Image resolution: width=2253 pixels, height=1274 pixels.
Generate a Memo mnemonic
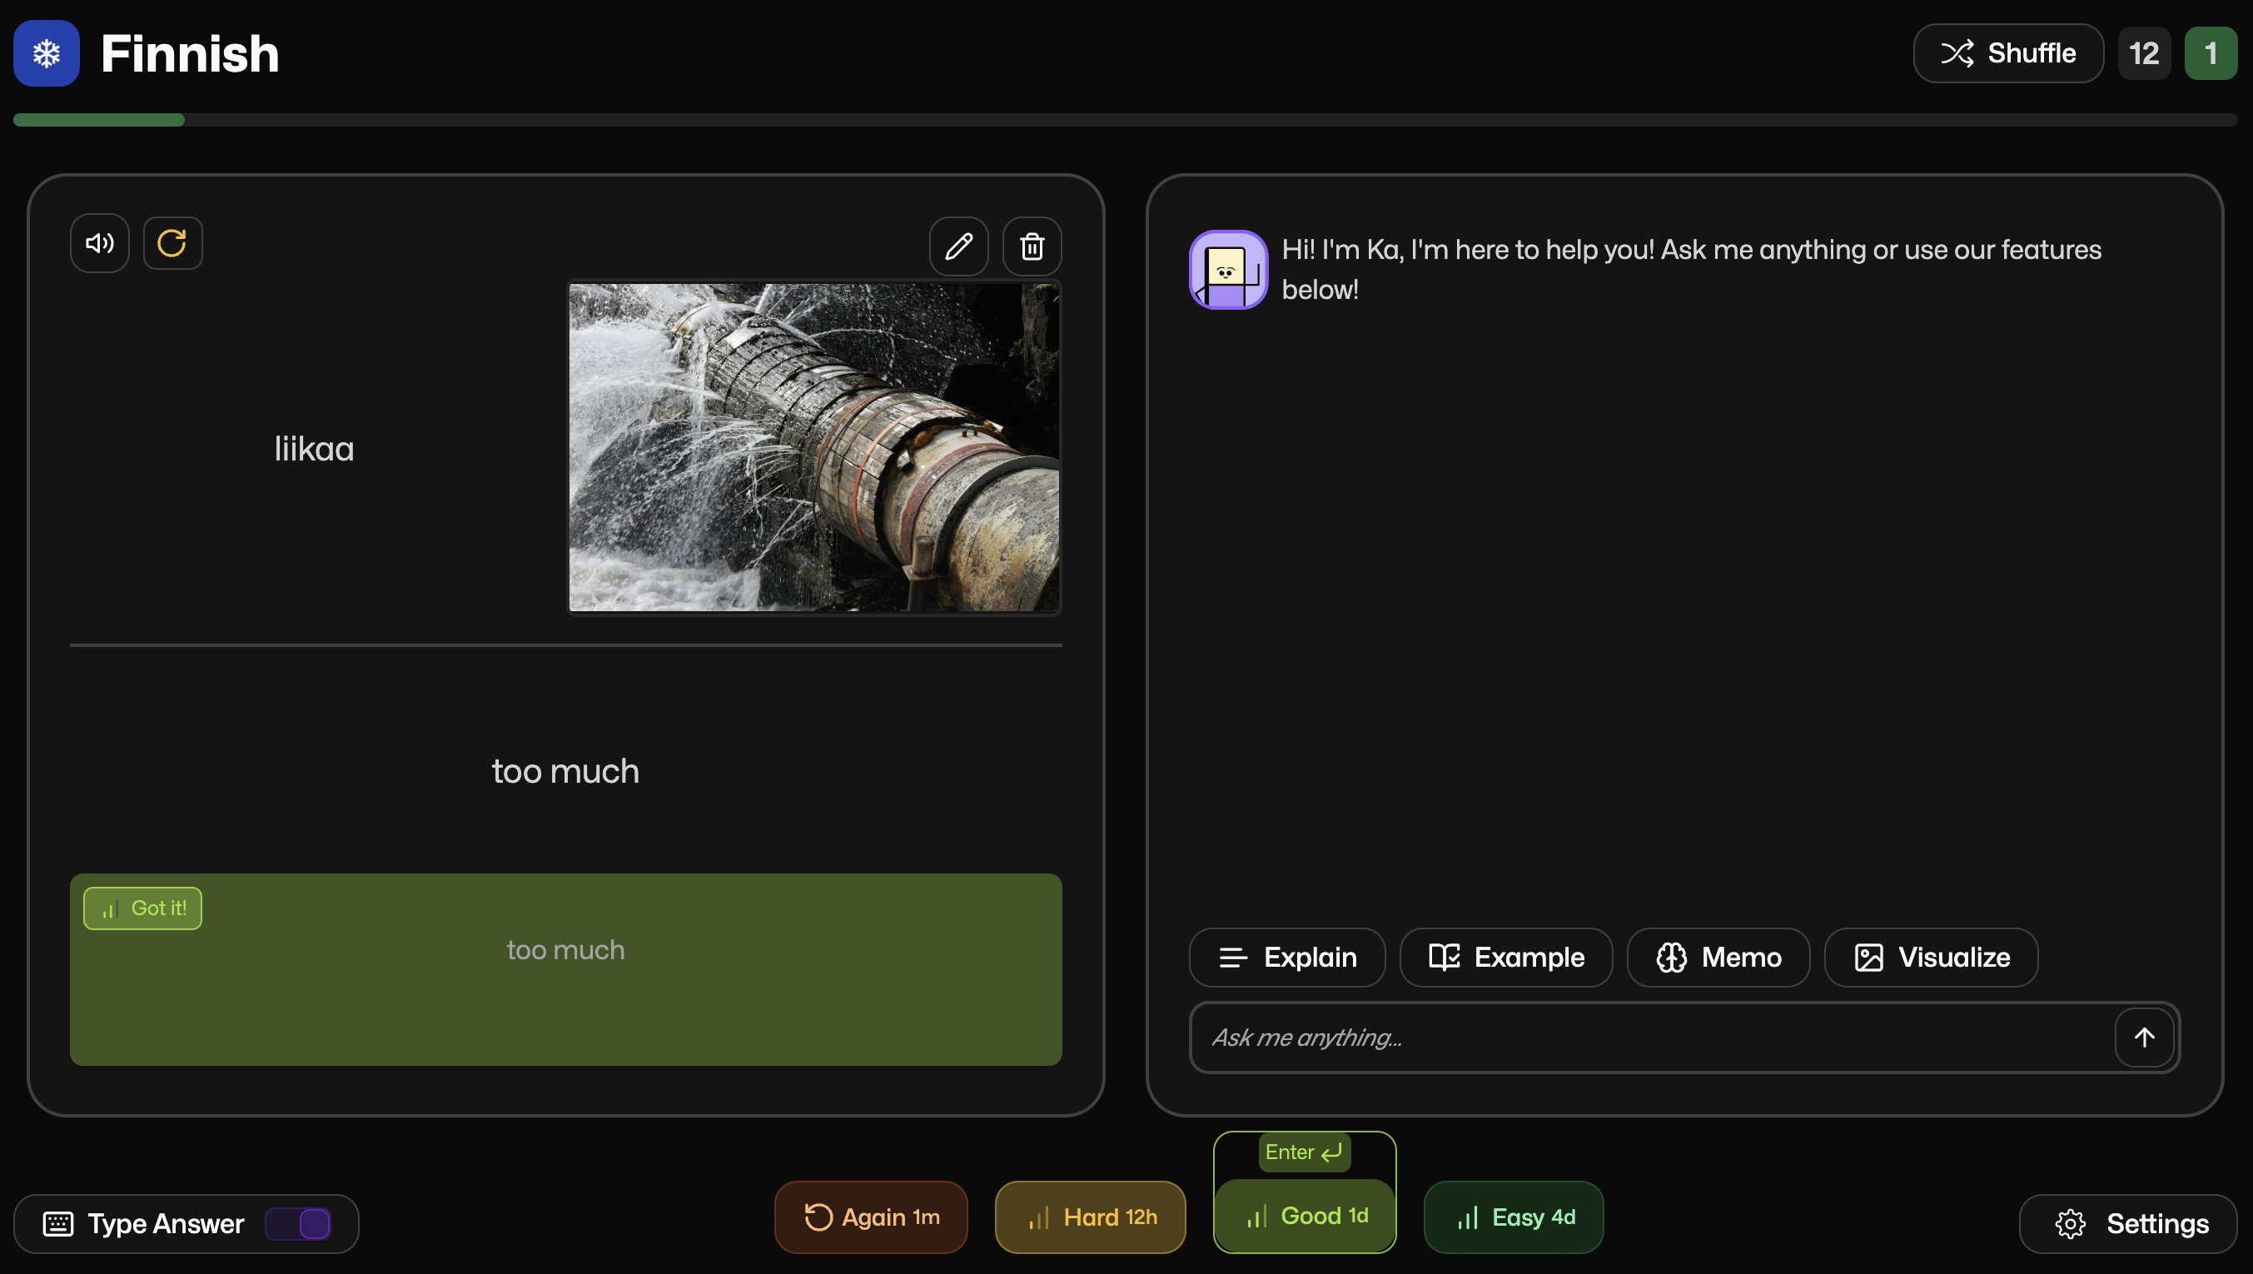pyautogui.click(x=1718, y=958)
